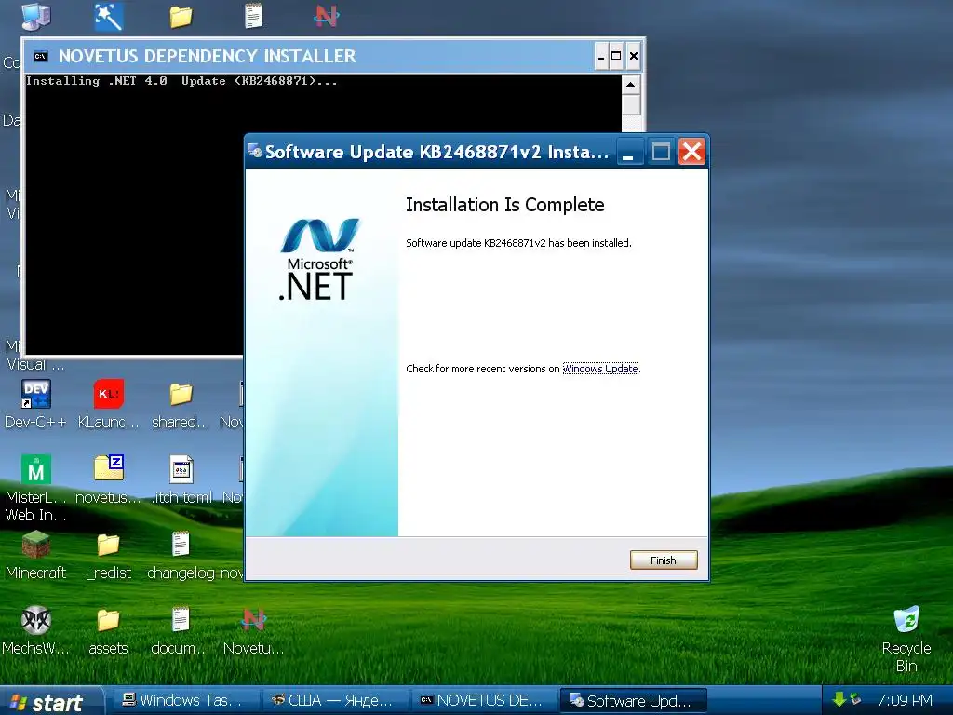953x715 pixels.
Task: Select the top-row Novetus N icon
Action: pos(327,16)
